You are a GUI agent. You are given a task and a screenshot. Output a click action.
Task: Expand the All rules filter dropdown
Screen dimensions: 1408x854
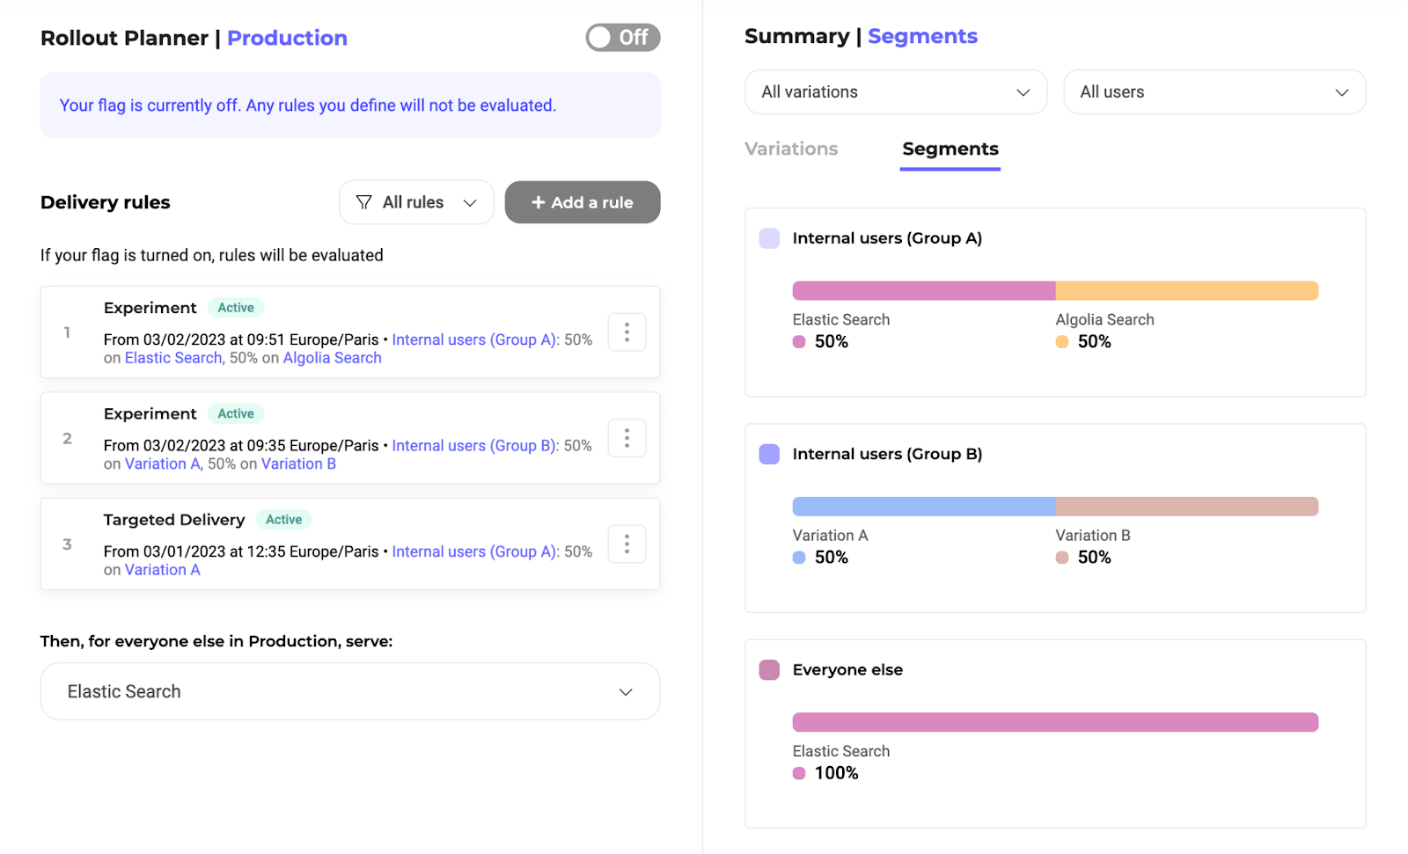tap(416, 202)
